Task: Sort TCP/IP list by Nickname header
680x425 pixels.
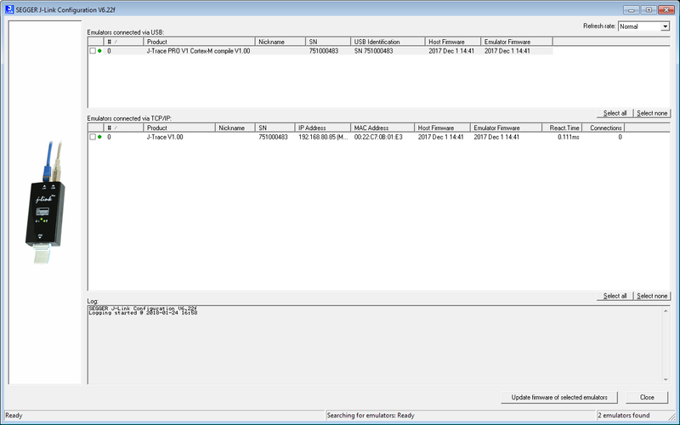Action: [x=235, y=128]
